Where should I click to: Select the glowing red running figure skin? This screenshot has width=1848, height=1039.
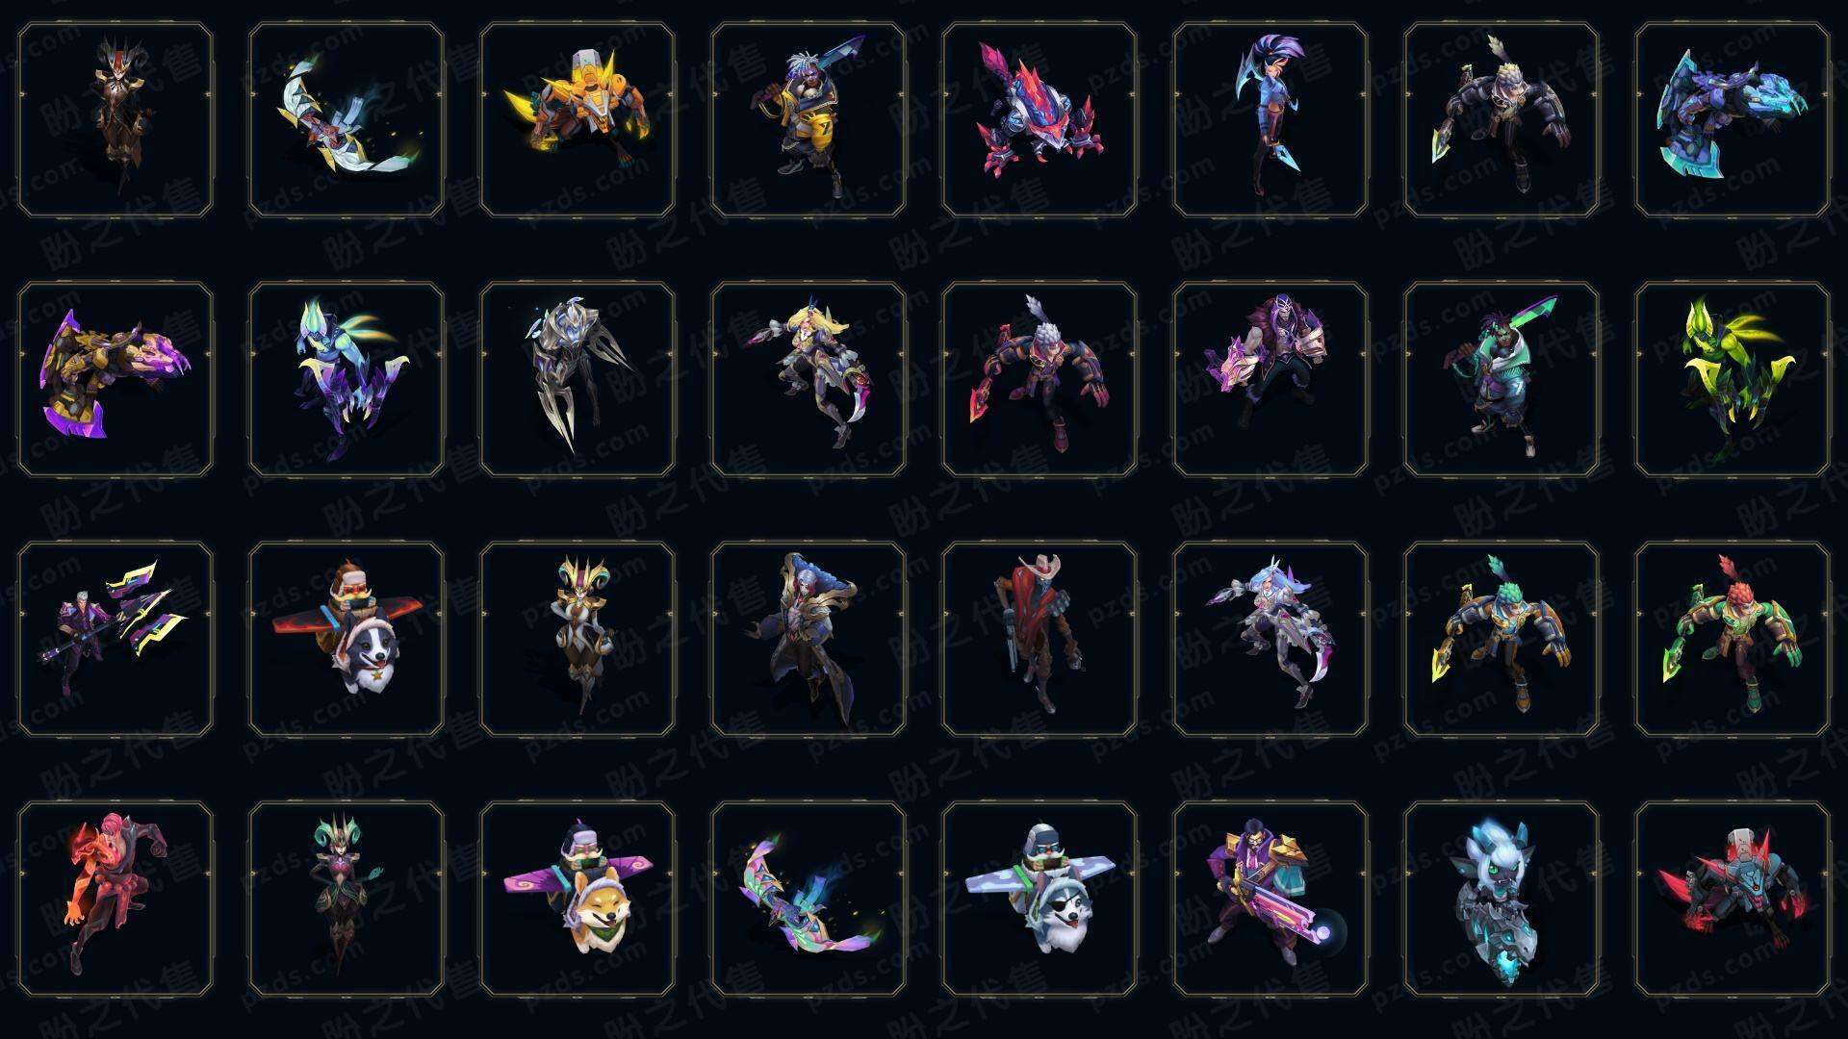click(x=115, y=899)
